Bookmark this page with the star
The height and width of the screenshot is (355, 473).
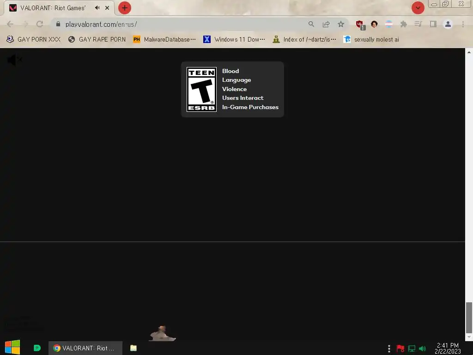tap(341, 24)
